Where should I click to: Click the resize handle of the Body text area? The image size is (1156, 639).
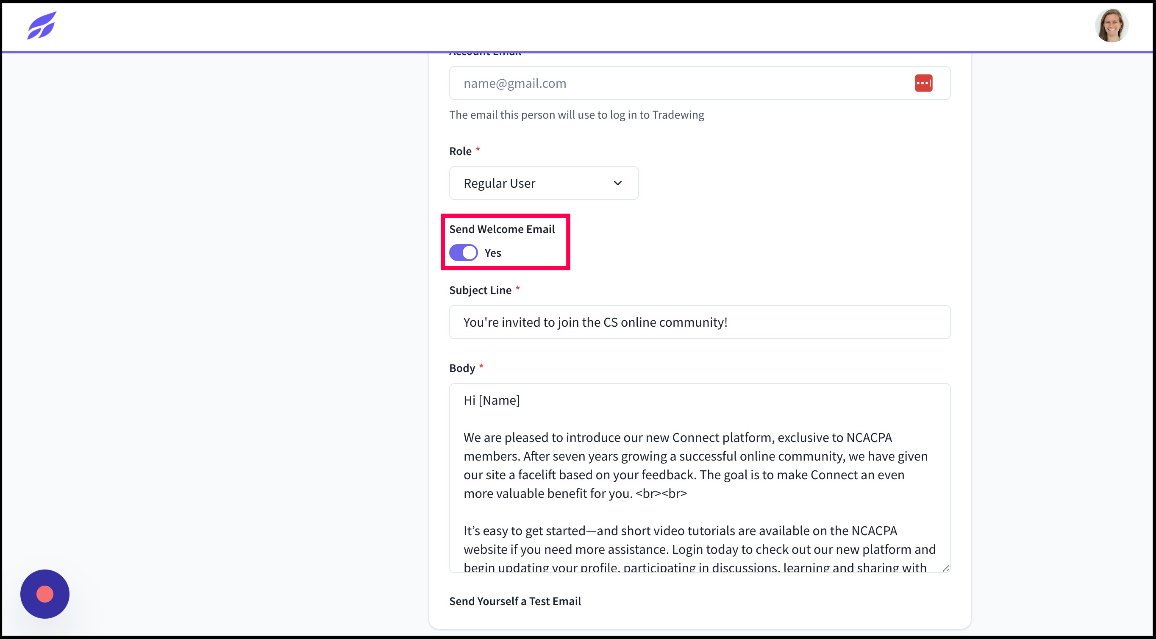tap(945, 568)
